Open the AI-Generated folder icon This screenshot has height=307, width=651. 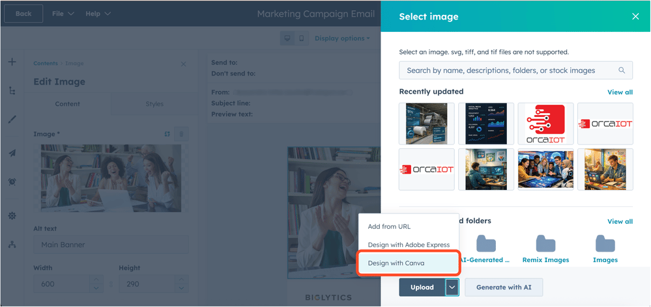pyautogui.click(x=485, y=244)
